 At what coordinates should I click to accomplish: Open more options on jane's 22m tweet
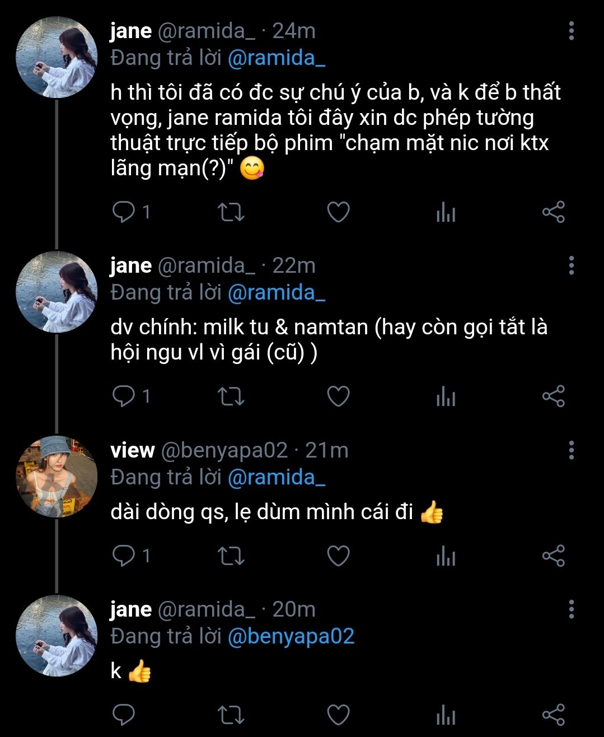(x=571, y=265)
